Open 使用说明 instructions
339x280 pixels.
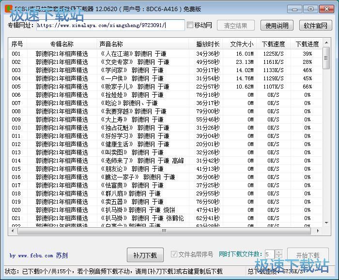(x=277, y=26)
